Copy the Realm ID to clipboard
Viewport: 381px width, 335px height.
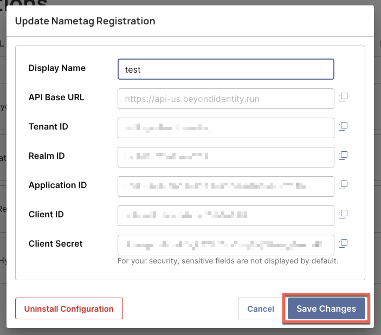[x=343, y=156]
